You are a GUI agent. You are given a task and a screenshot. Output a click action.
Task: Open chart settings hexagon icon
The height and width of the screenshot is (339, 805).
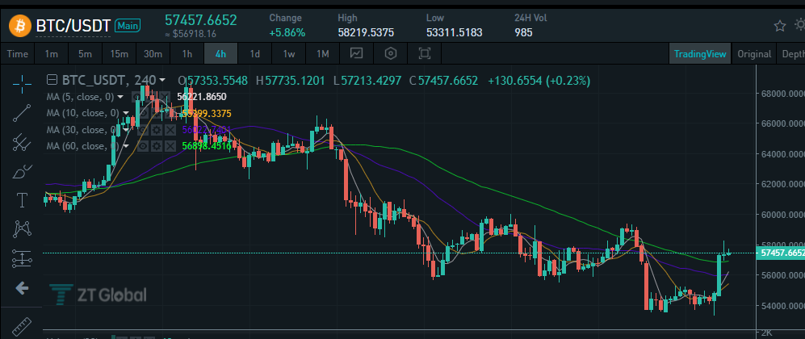click(392, 53)
